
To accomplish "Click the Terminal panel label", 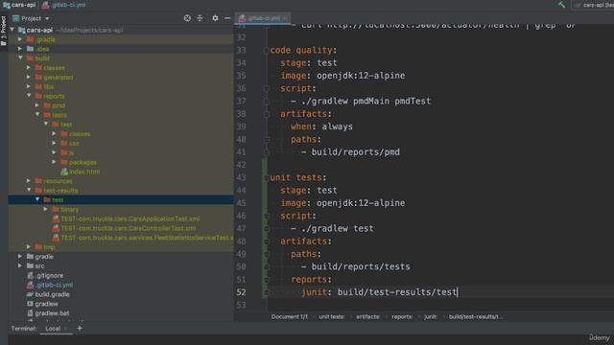I will pos(23,328).
